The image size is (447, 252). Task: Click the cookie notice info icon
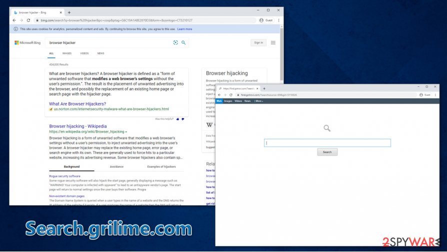tap(15, 29)
